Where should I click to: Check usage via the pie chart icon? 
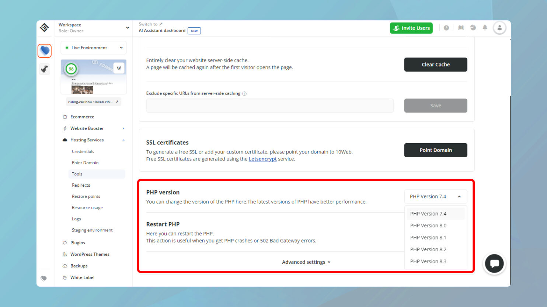[473, 28]
